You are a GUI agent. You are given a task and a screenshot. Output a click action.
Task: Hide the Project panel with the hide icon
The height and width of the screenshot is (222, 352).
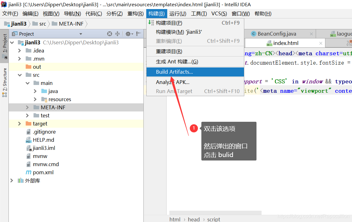[x=139, y=34]
